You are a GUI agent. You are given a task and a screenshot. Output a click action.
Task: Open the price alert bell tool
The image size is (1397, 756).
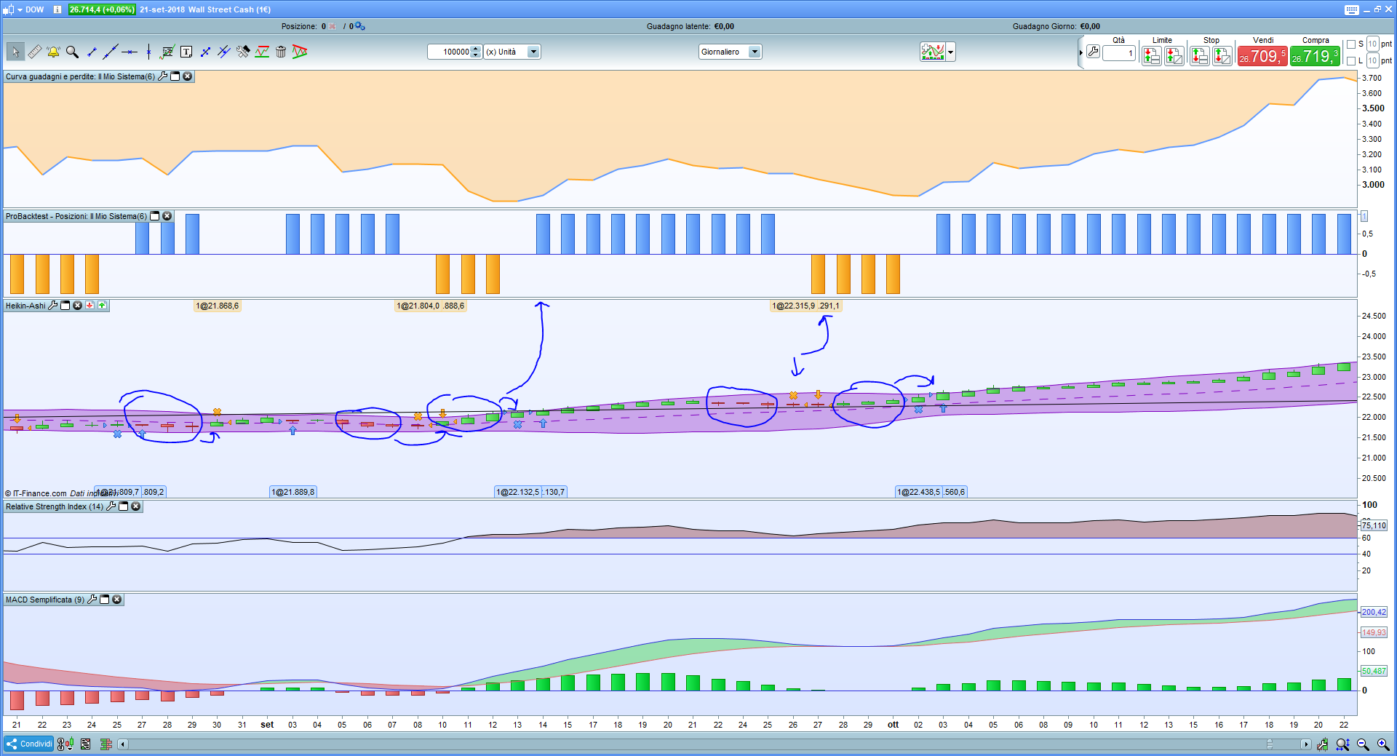click(53, 52)
